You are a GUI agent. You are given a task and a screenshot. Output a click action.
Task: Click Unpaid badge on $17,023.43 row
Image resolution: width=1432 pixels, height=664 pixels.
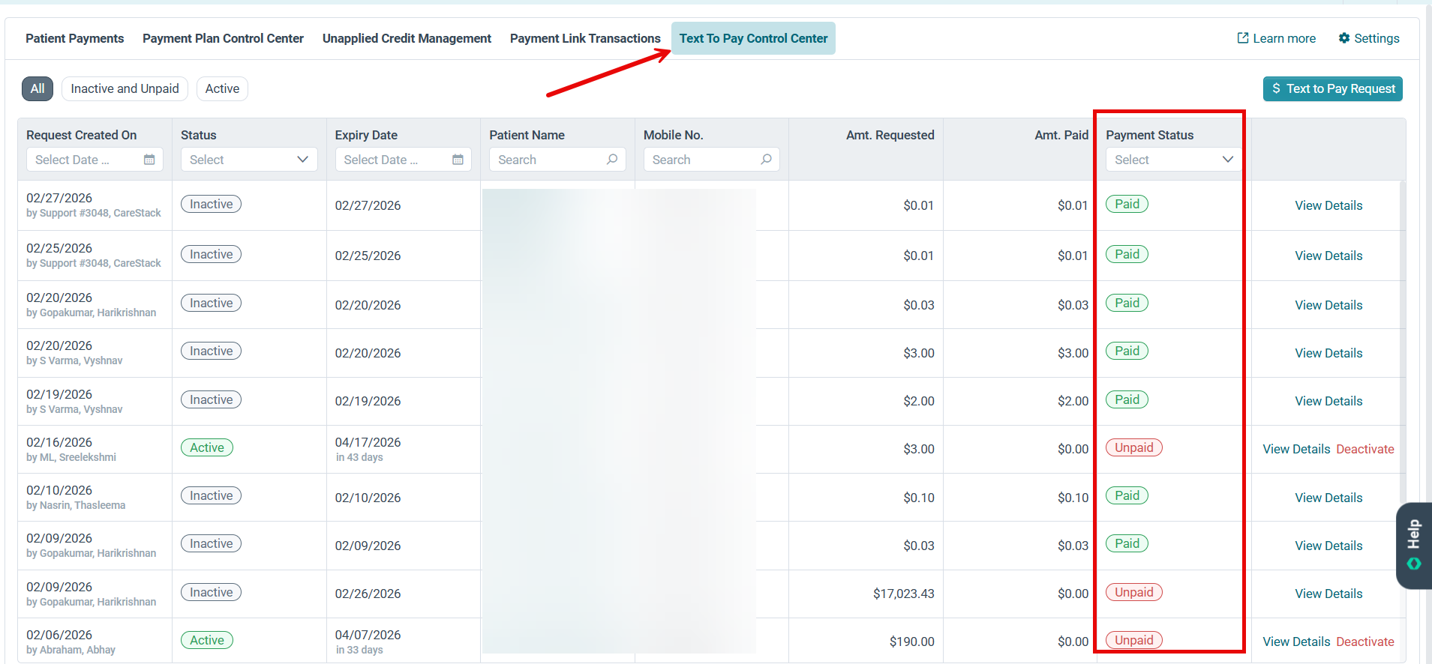pyautogui.click(x=1134, y=592)
